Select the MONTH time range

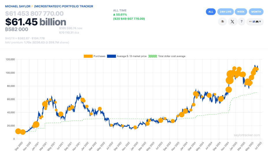pos(256,12)
